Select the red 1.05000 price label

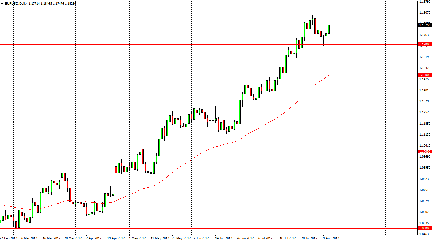point(424,228)
